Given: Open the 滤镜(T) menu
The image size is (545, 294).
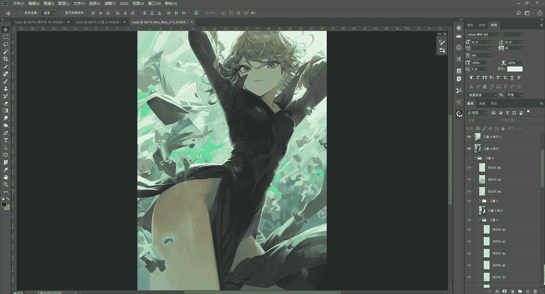Looking at the screenshot, I should (x=110, y=3).
